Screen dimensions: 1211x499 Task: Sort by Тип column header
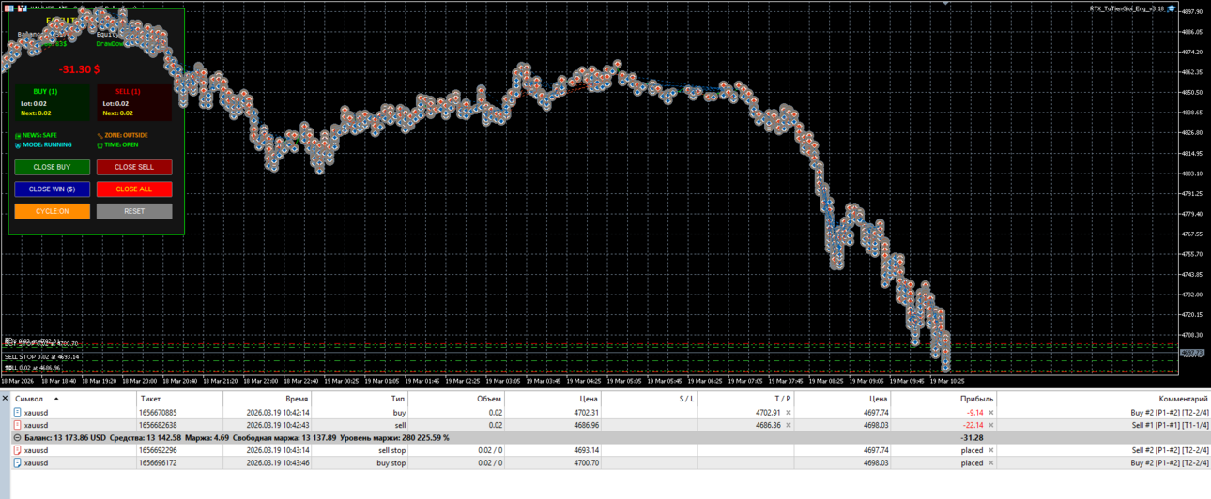pyautogui.click(x=398, y=399)
